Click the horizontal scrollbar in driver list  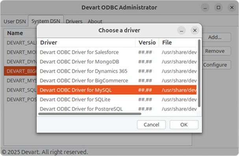(90, 114)
